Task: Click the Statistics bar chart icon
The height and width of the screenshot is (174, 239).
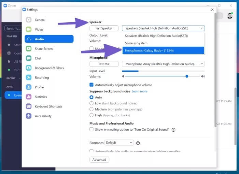Action: click(28, 97)
